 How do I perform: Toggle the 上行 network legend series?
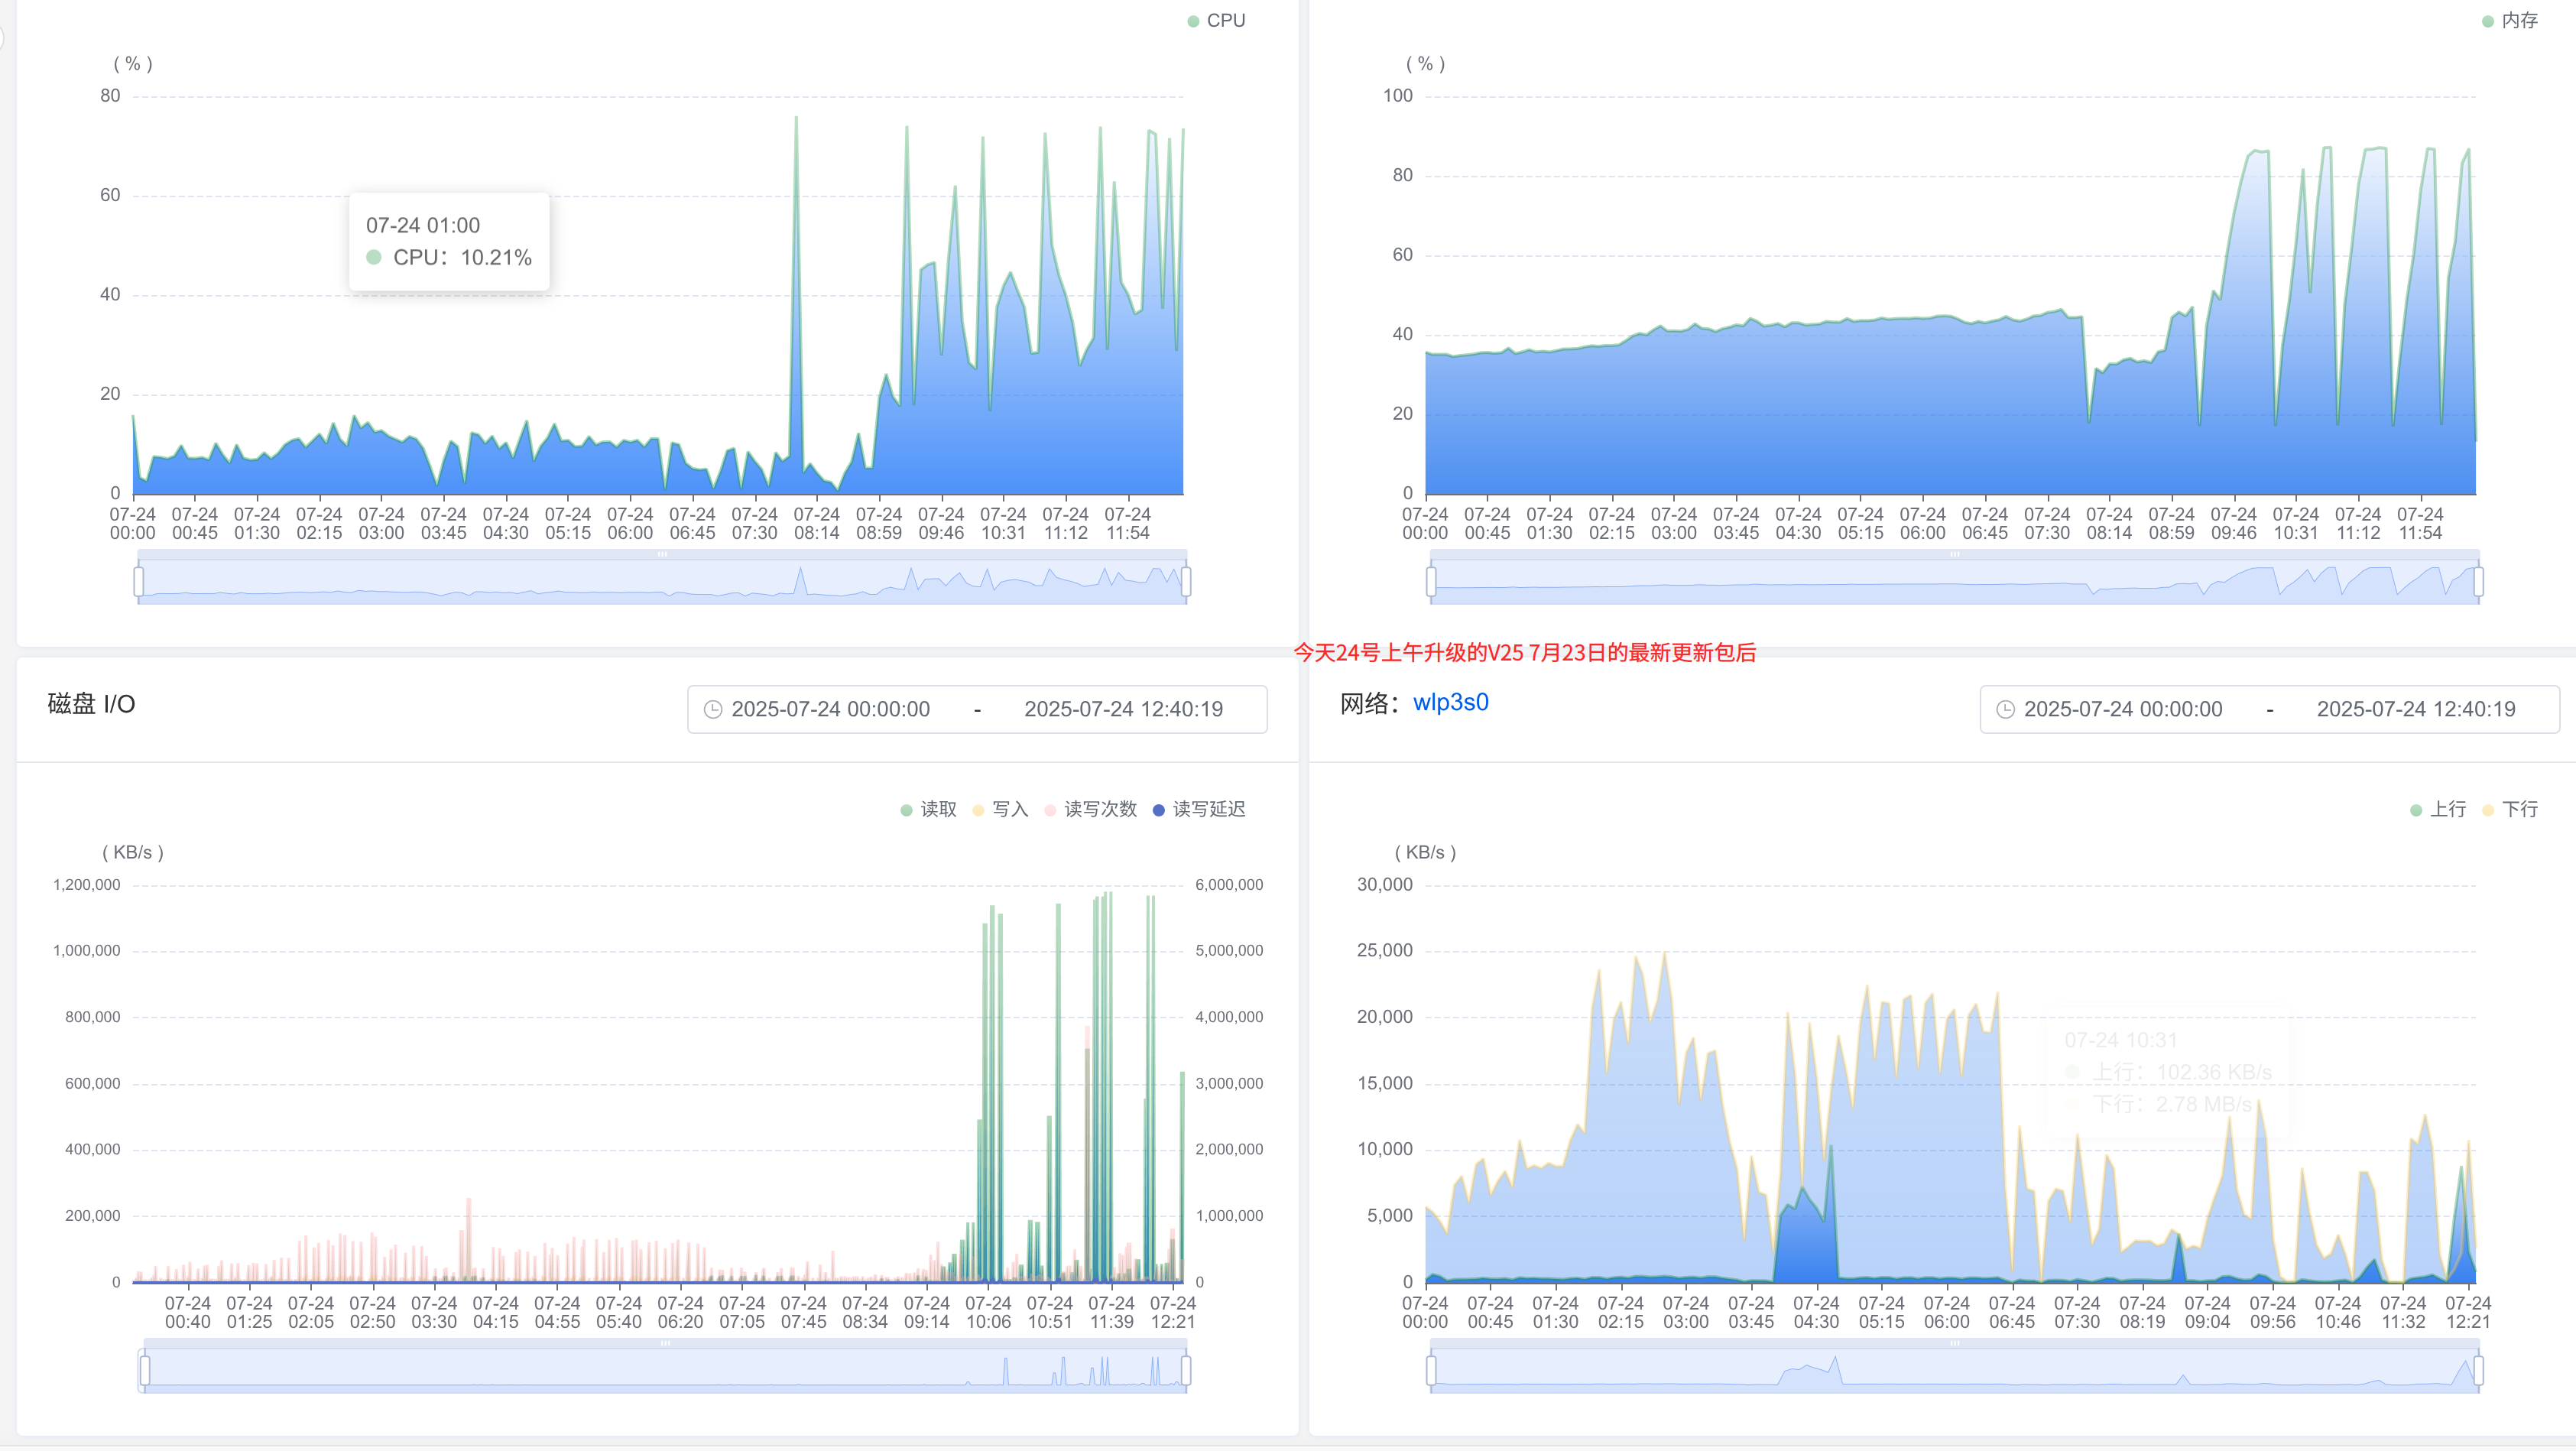point(2438,809)
